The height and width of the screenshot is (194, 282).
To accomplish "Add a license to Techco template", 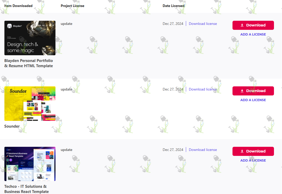I will (253, 161).
